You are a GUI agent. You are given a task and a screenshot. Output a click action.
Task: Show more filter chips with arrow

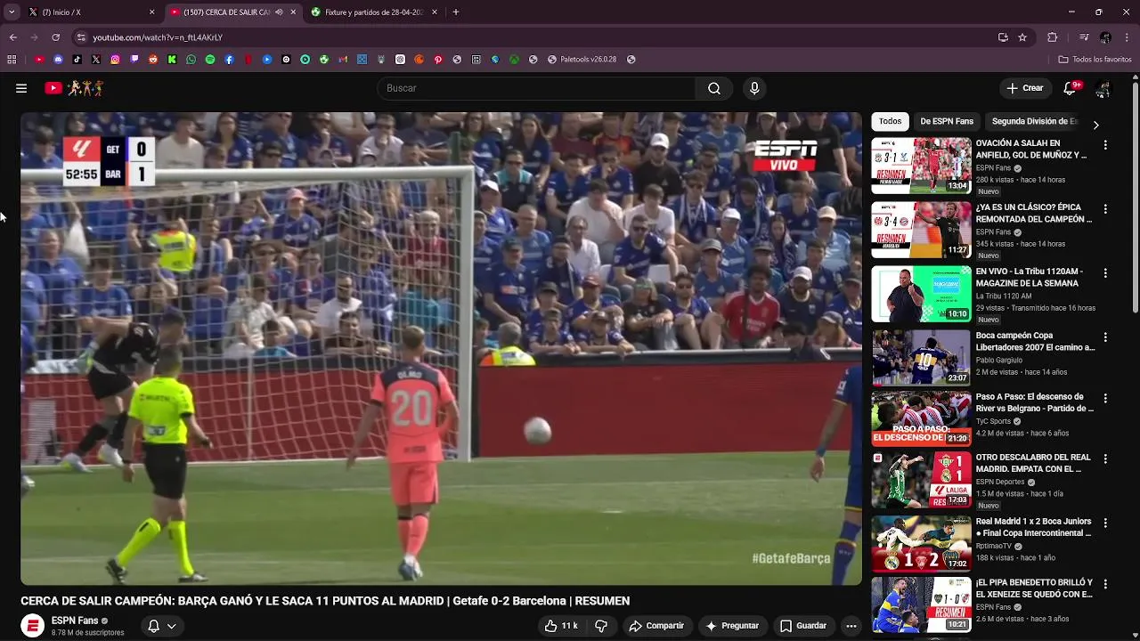[x=1095, y=125]
